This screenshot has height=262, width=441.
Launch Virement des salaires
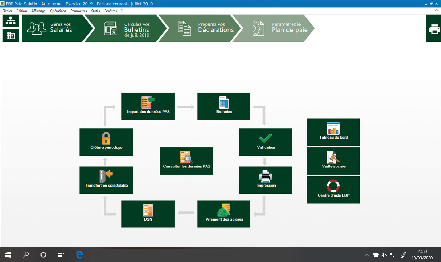pyautogui.click(x=223, y=214)
